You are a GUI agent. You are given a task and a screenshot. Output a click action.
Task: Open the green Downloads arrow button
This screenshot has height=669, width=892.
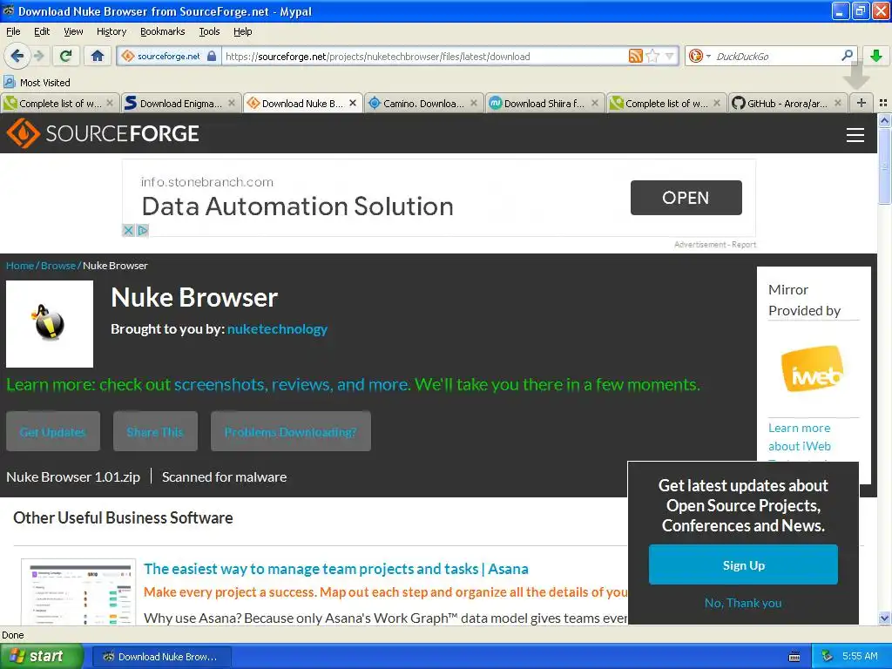pyautogui.click(x=876, y=56)
